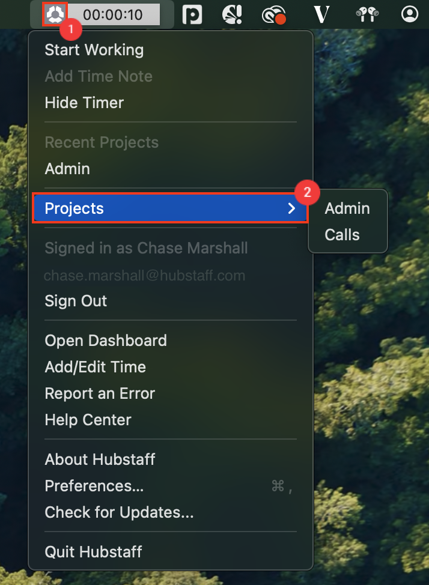
Task: Click the Creative Cloud icon with red dot
Action: 273,14
